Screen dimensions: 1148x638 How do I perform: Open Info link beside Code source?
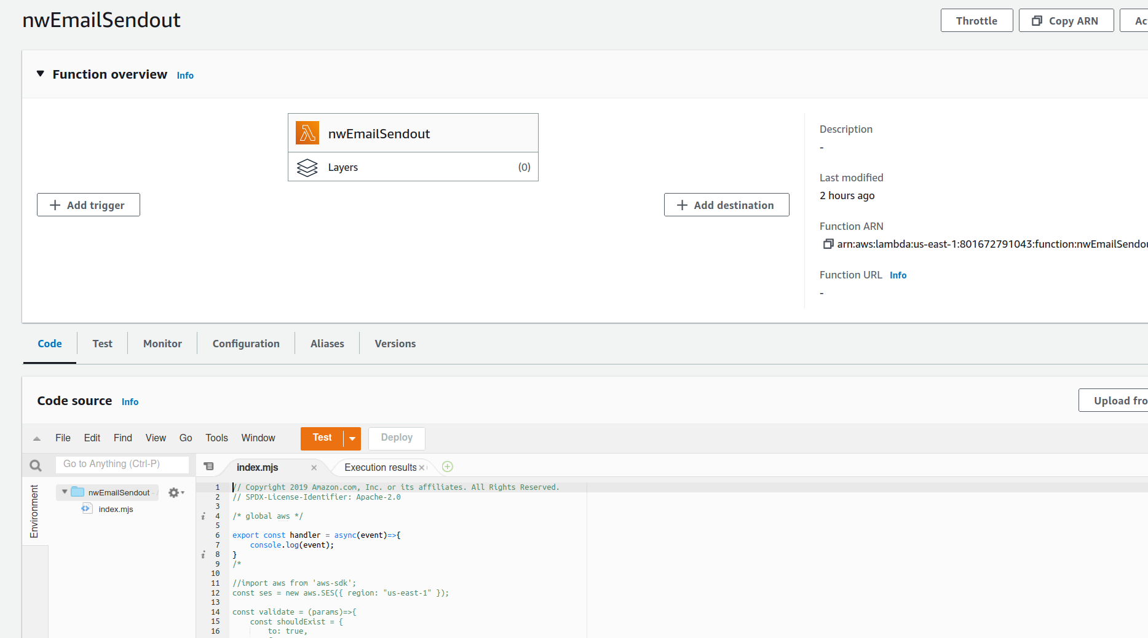130,401
